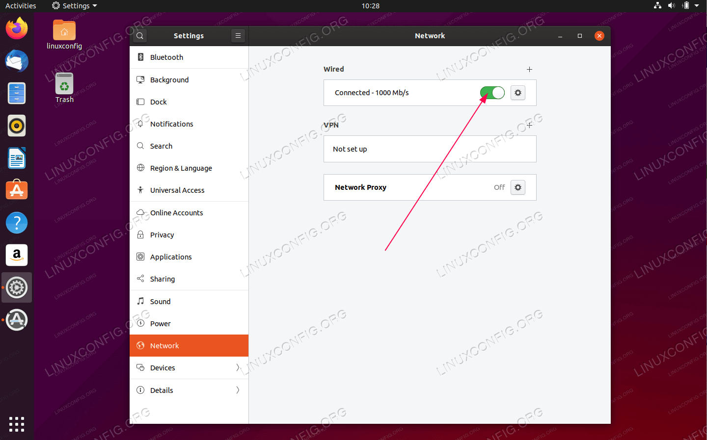Close the Settings window
Image resolution: width=707 pixels, height=440 pixels.
click(599, 36)
